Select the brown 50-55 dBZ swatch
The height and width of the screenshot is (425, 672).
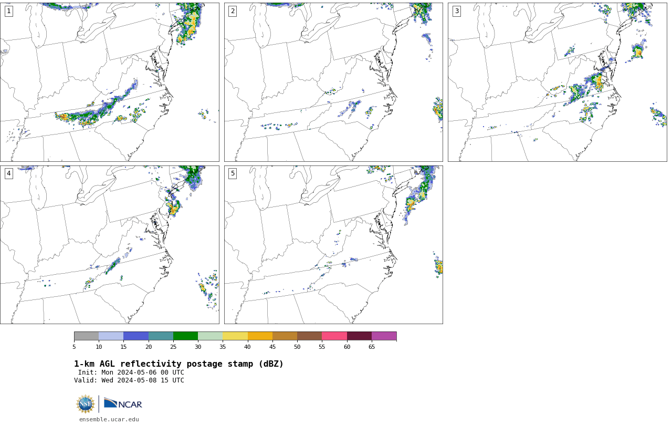[x=309, y=336]
